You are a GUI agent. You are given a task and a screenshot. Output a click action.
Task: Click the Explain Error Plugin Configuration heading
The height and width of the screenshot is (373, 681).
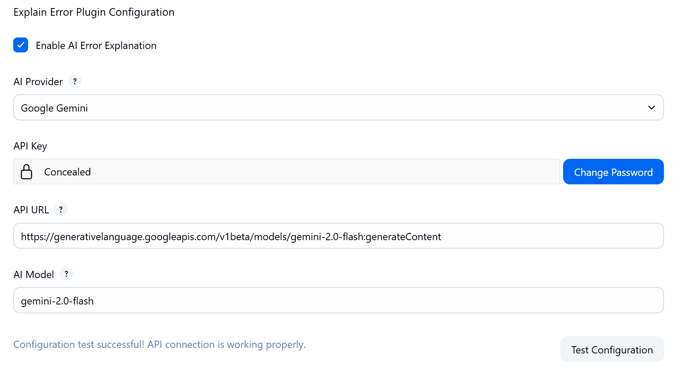94,12
